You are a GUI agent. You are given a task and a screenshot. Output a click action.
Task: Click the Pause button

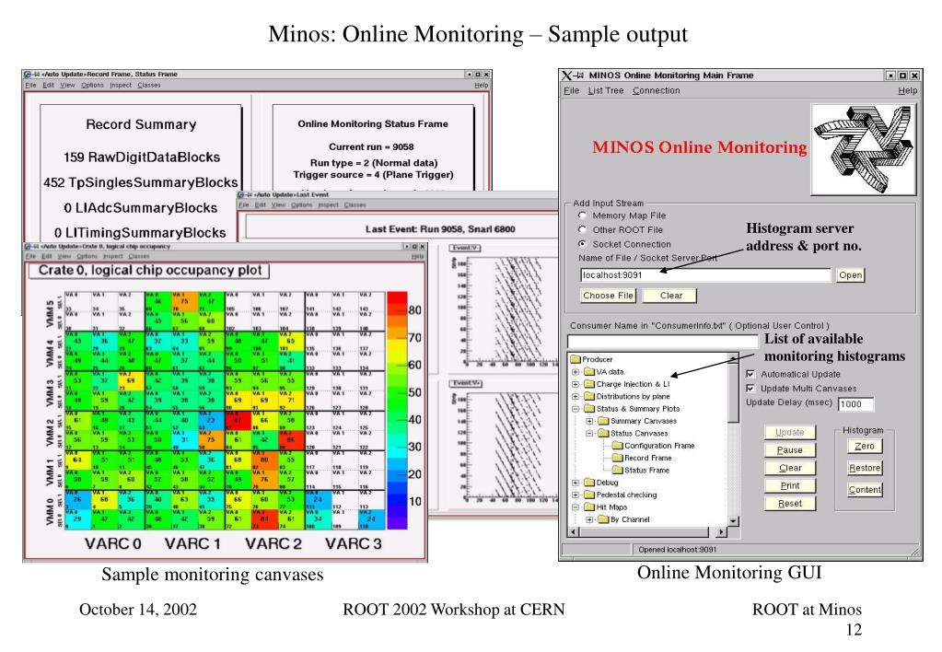point(789,450)
